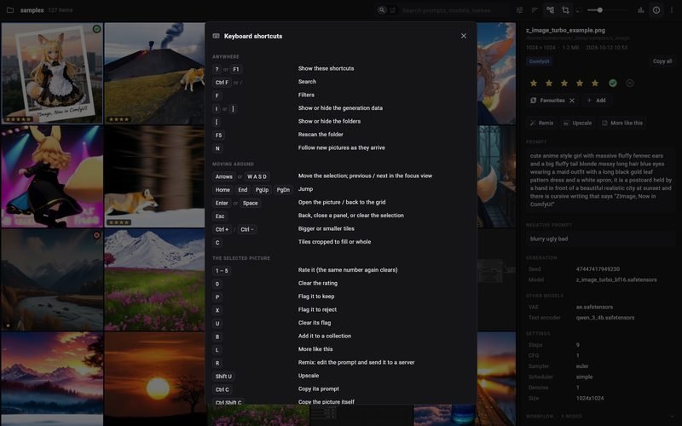
Task: Select the running fox in snow thumbnail
Action: 154,176
